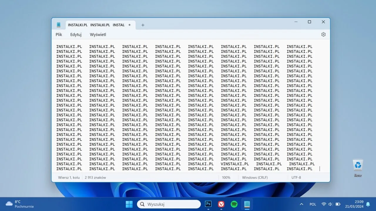Open the Wyświetl menu
The width and height of the screenshot is (376, 211).
pyautogui.click(x=98, y=35)
